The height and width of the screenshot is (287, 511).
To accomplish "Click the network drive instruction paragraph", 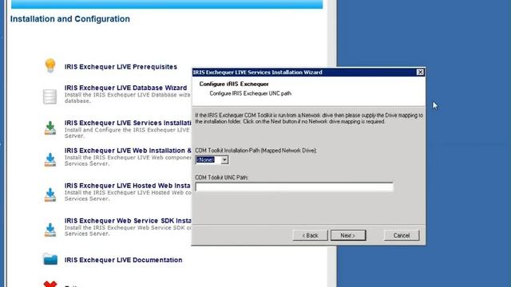I will click(x=309, y=119).
